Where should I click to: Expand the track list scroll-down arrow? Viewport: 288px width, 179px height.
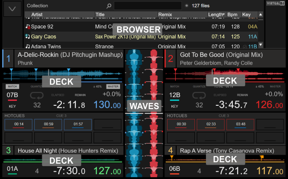point(261,45)
